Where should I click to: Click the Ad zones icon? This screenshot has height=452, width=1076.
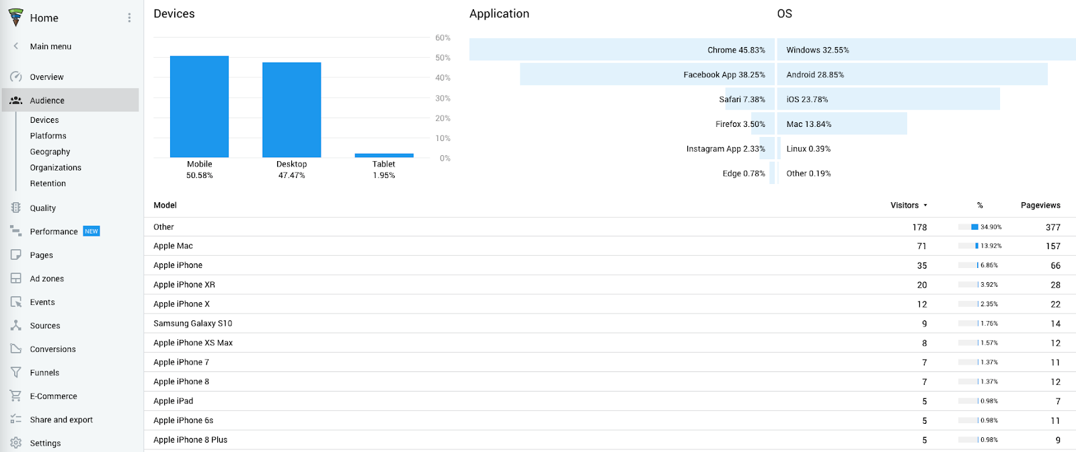(15, 278)
